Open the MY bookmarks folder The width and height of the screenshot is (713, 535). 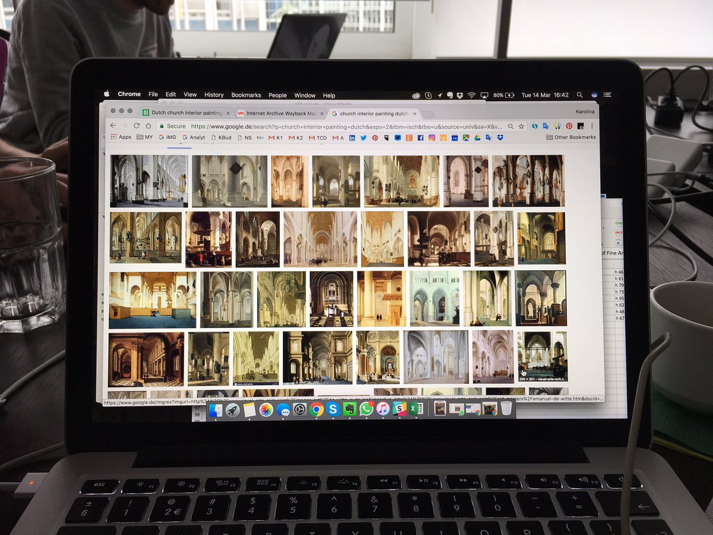(145, 137)
